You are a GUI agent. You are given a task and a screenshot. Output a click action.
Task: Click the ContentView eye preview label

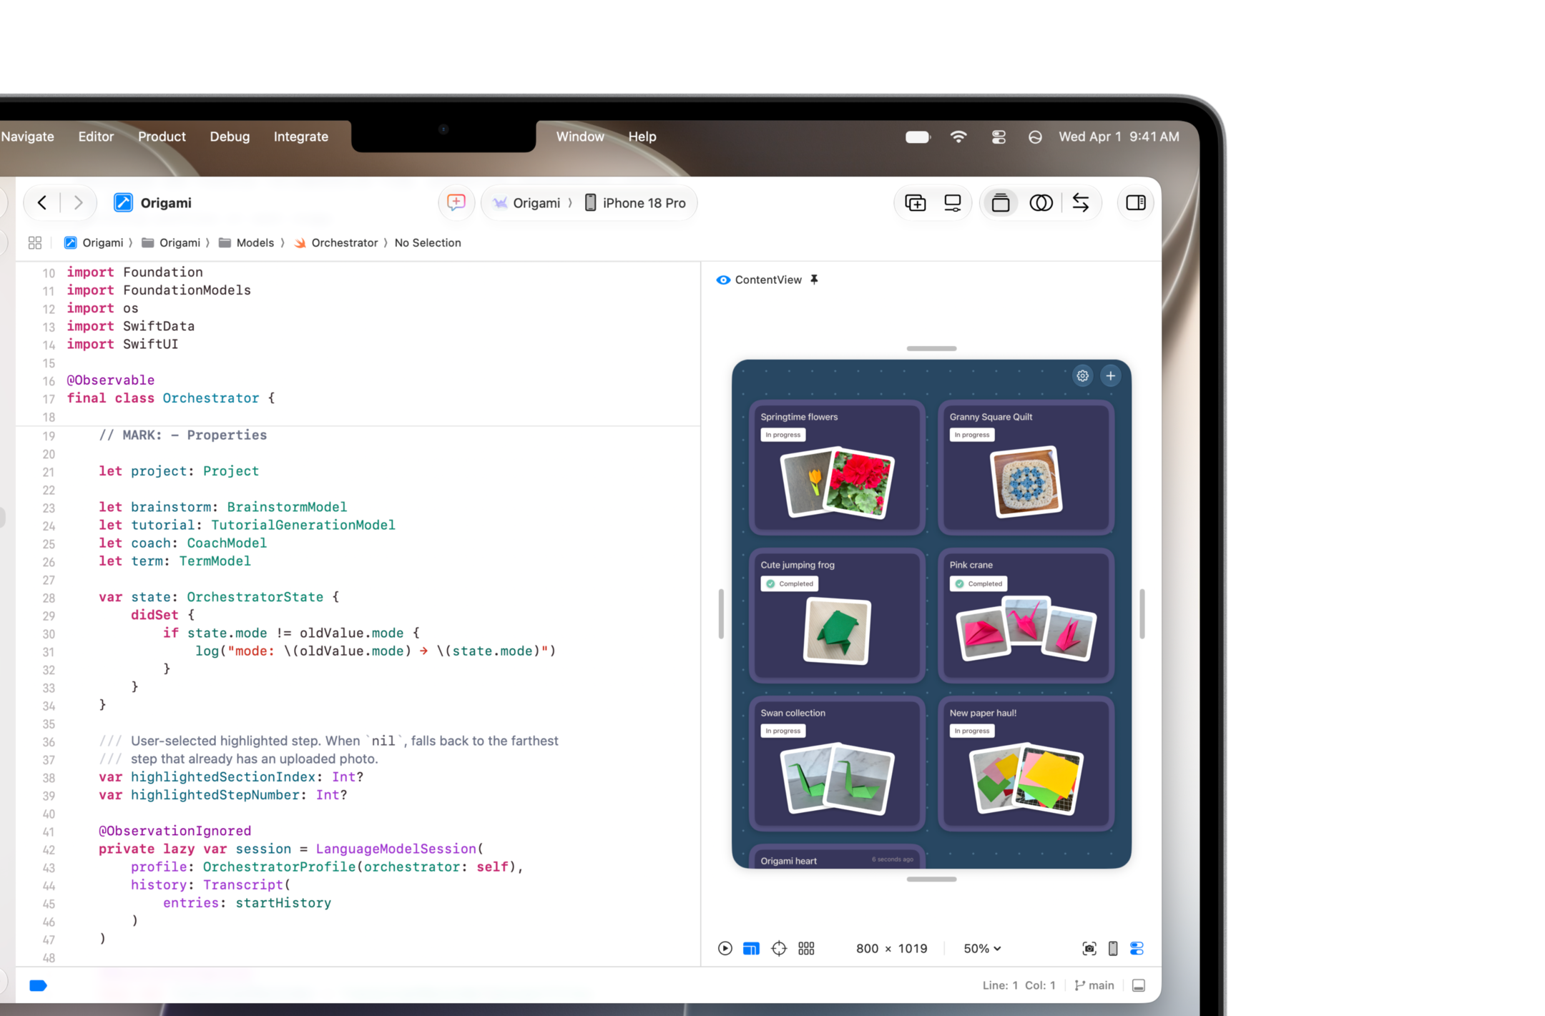pyautogui.click(x=759, y=280)
